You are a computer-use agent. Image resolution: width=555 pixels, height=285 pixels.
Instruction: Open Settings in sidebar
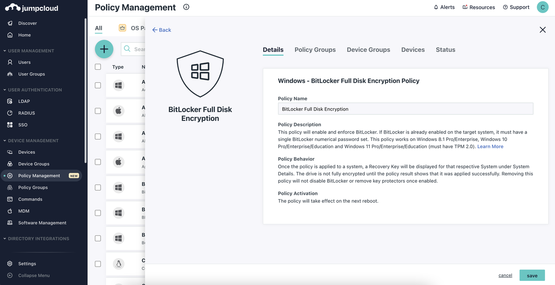click(x=27, y=264)
